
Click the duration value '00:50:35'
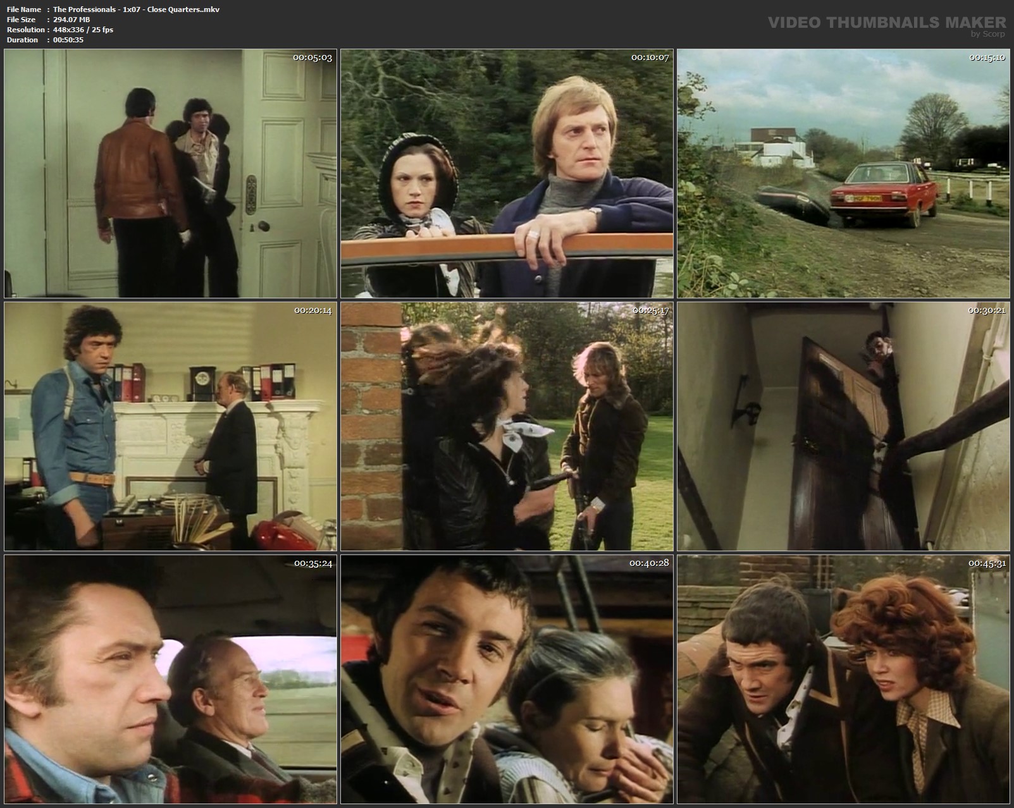pyautogui.click(x=68, y=40)
